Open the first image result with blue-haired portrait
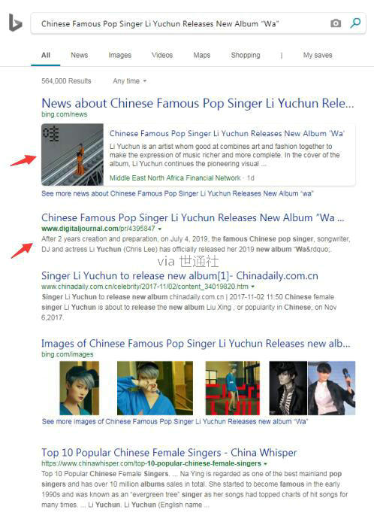This screenshot has width=374, height=522. coord(80,388)
